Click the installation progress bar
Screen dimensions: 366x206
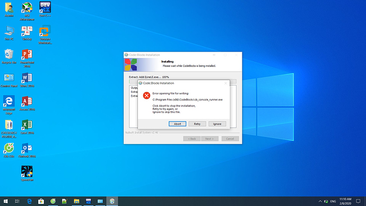tap(182, 81)
